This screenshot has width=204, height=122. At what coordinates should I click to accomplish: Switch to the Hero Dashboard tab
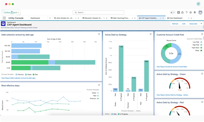tap(175, 18)
